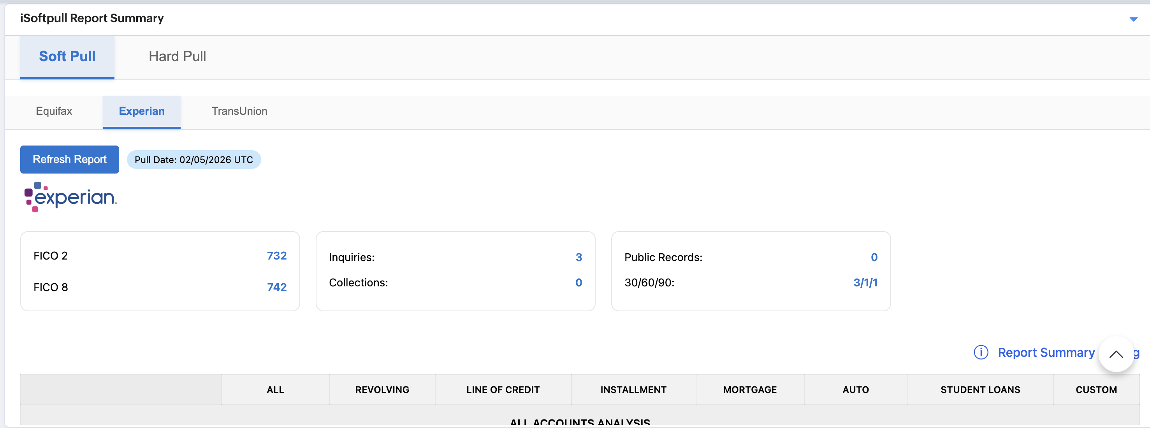This screenshot has height=428, width=1150.
Task: Select the MORTGAGE column header
Action: point(749,389)
